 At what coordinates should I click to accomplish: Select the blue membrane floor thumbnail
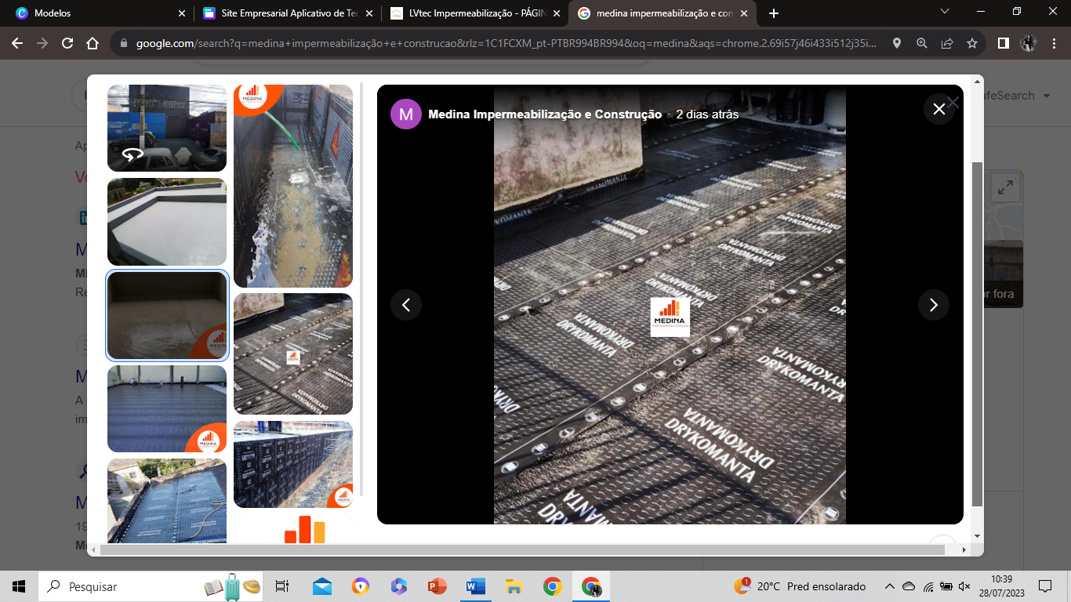tap(167, 408)
